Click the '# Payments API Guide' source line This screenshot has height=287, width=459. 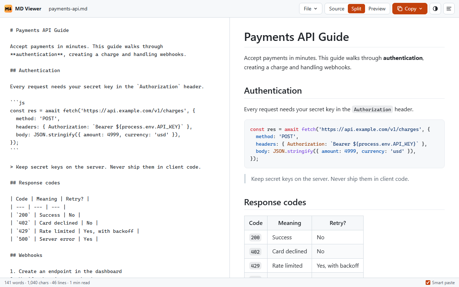(39, 30)
